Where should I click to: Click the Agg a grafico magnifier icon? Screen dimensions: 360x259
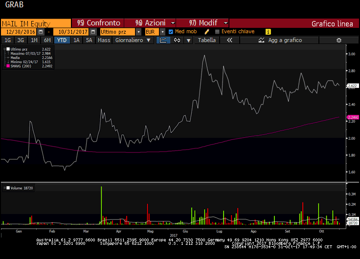(x=262, y=40)
